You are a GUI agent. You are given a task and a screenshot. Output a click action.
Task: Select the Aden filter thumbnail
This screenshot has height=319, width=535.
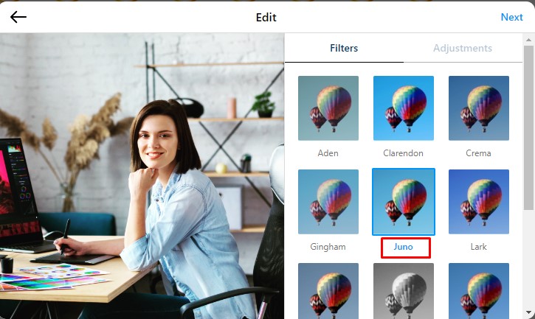(x=328, y=108)
